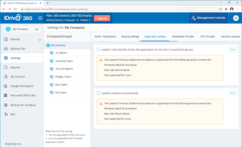Enable Update / Reinstall IDrive 360 application checkbox
Image resolution: width=242 pixels, height=148 pixels.
[x=99, y=50]
